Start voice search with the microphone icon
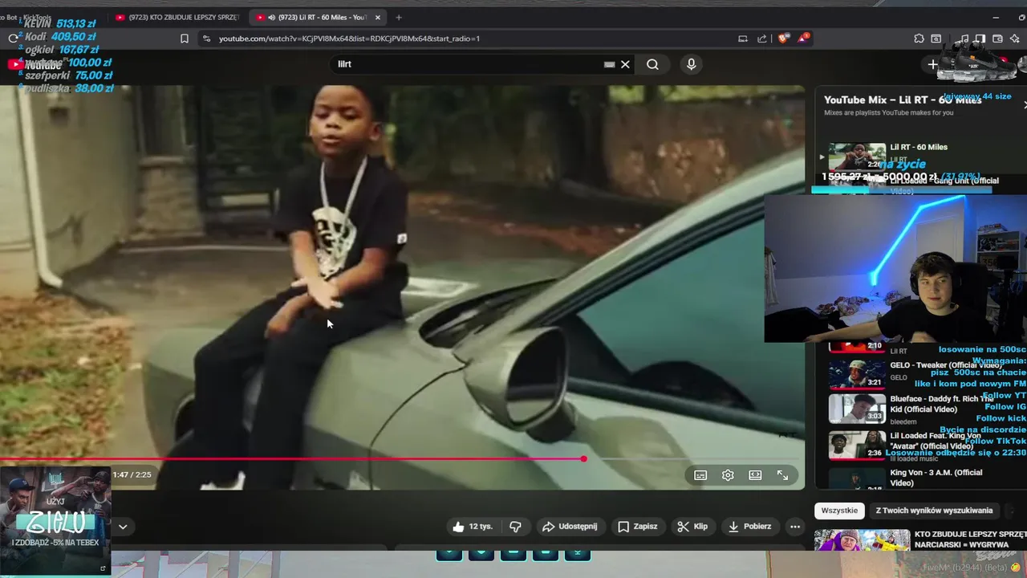Image resolution: width=1027 pixels, height=578 pixels. (691, 64)
